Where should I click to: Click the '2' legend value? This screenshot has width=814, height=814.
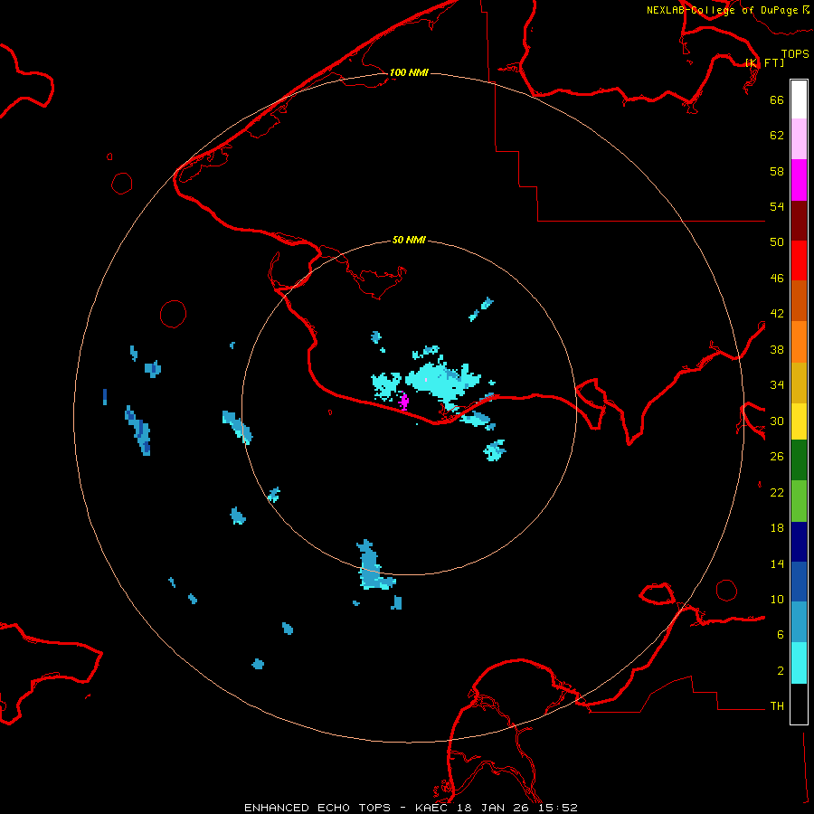781,671
